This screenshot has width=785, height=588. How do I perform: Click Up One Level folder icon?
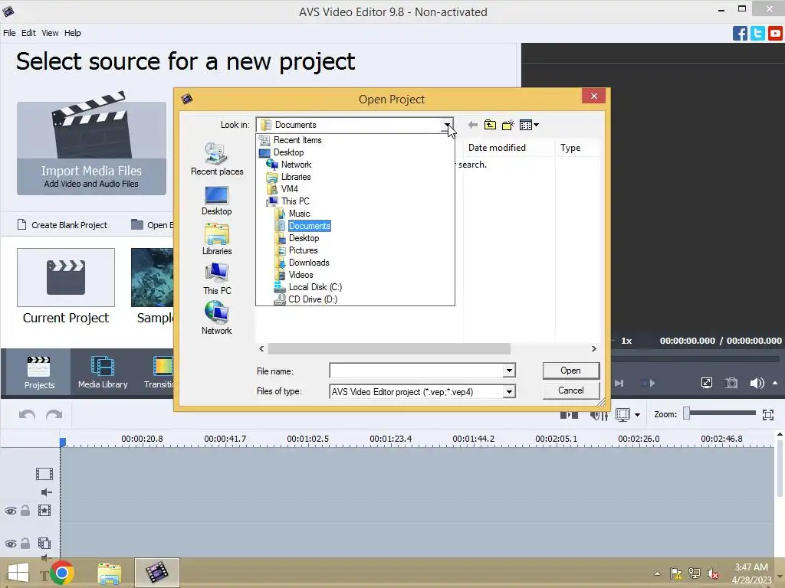tap(490, 125)
